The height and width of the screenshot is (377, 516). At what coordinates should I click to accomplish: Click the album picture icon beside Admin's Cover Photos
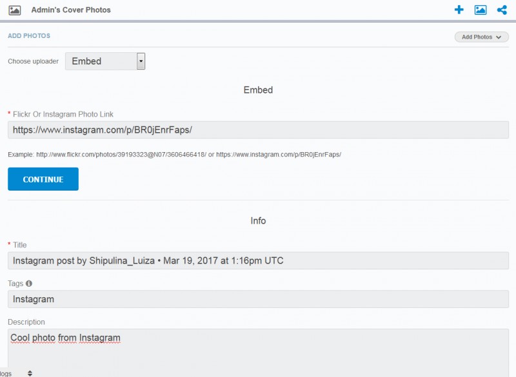14,10
